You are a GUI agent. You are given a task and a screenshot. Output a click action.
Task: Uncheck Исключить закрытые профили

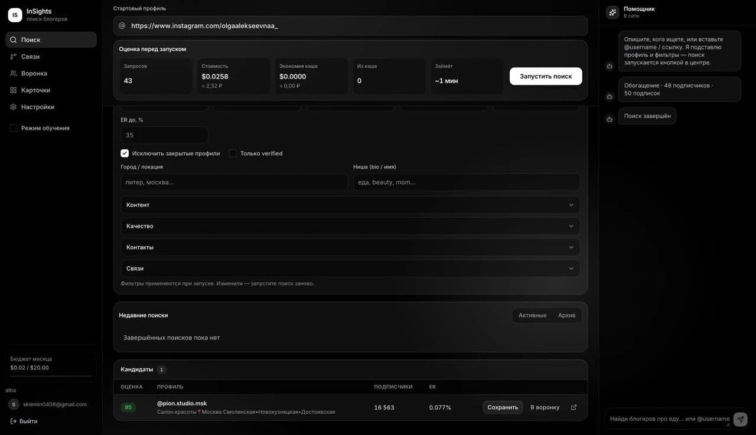(125, 153)
